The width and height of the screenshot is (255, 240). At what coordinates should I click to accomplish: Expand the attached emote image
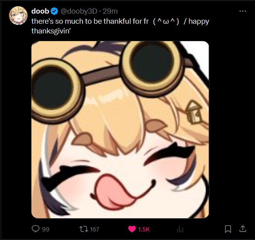tap(120, 129)
